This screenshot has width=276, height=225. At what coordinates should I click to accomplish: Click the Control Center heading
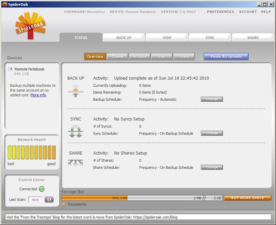(32, 180)
